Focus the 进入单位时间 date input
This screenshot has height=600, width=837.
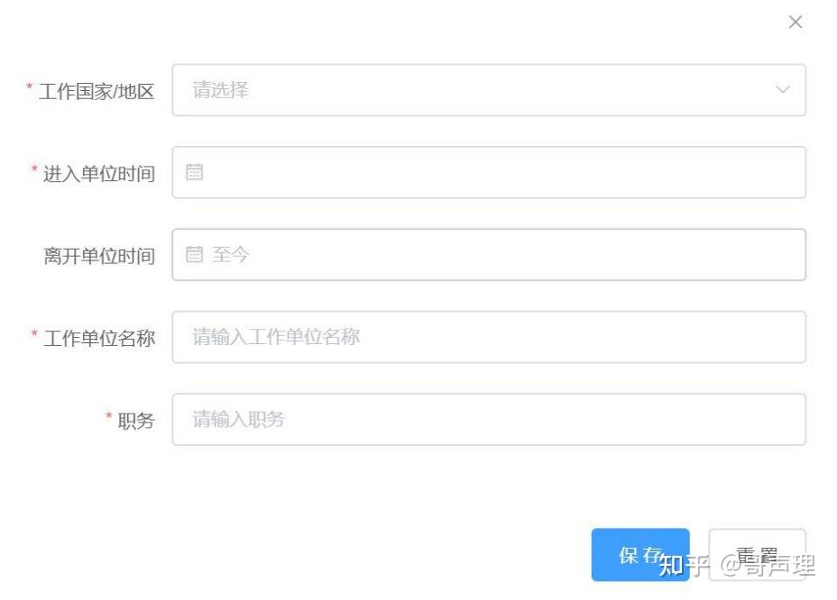tap(489, 172)
